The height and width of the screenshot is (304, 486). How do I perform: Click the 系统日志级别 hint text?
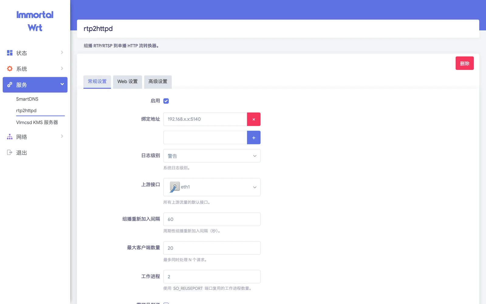click(x=176, y=168)
